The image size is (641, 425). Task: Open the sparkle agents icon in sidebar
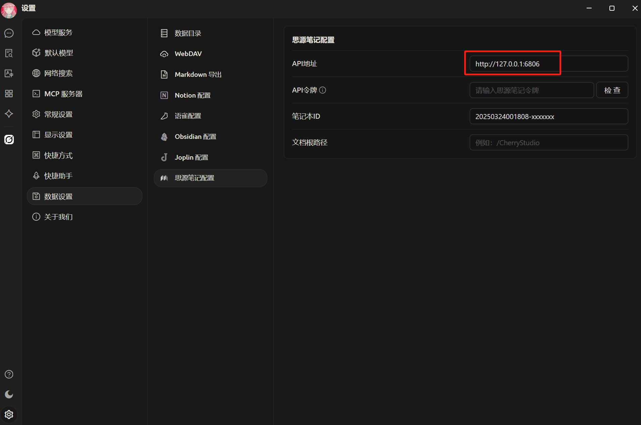[9, 114]
